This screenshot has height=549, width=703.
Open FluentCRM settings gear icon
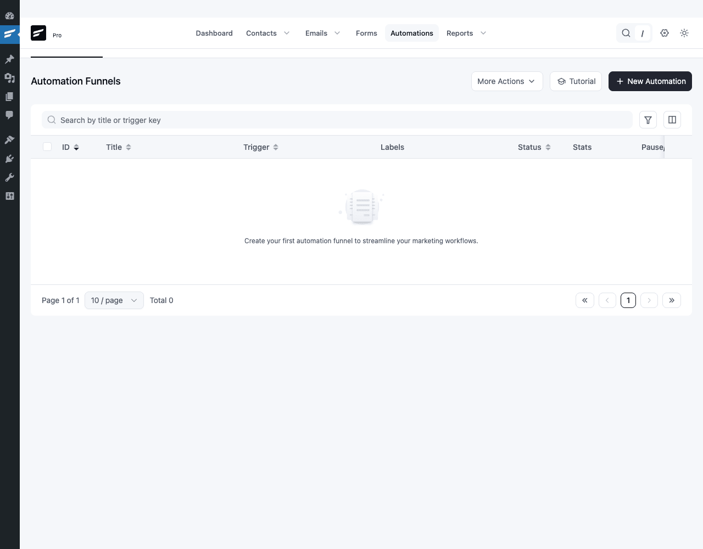pyautogui.click(x=665, y=33)
